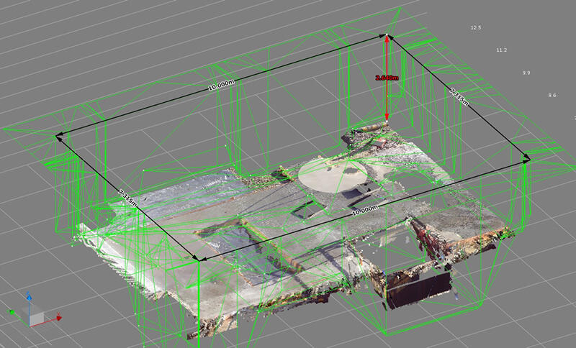
Task: Click the blue Z axis on the gizmo
Action: click(28, 297)
